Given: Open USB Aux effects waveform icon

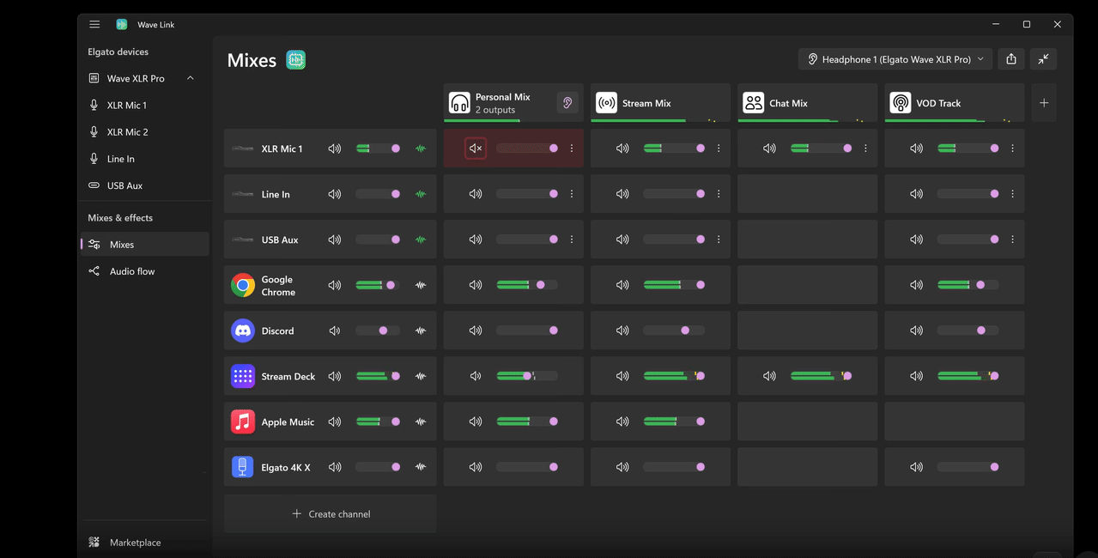Looking at the screenshot, I should click(421, 240).
